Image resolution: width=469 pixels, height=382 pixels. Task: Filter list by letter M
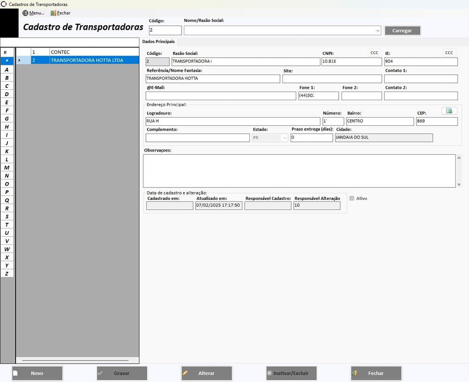[7, 167]
